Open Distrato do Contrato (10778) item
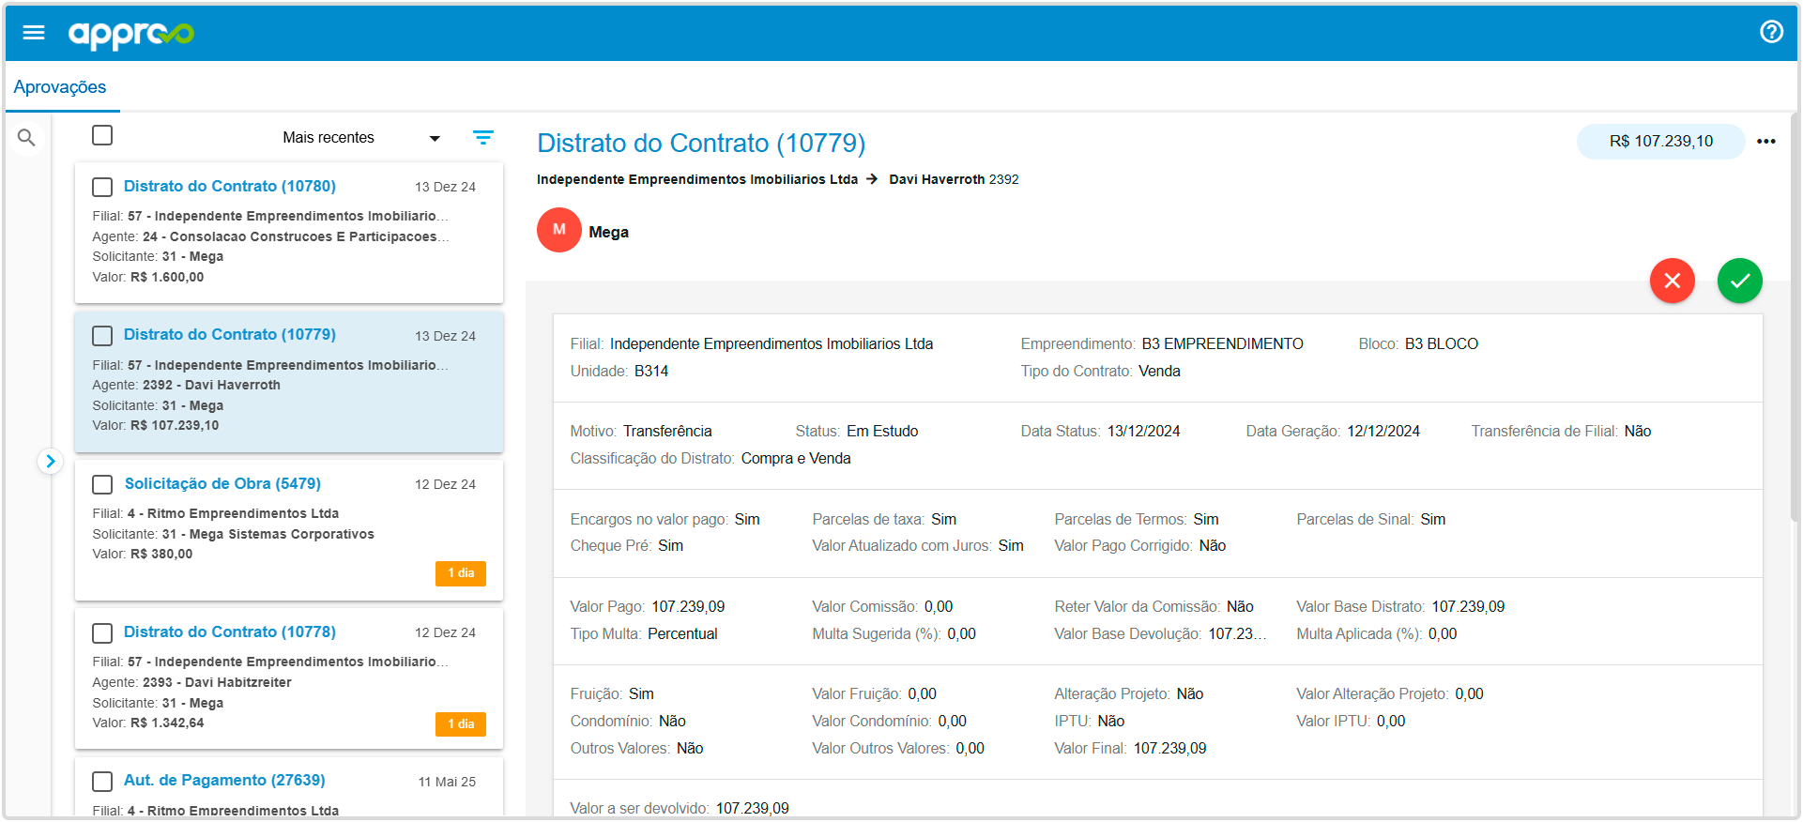The image size is (1803, 822). [230, 632]
